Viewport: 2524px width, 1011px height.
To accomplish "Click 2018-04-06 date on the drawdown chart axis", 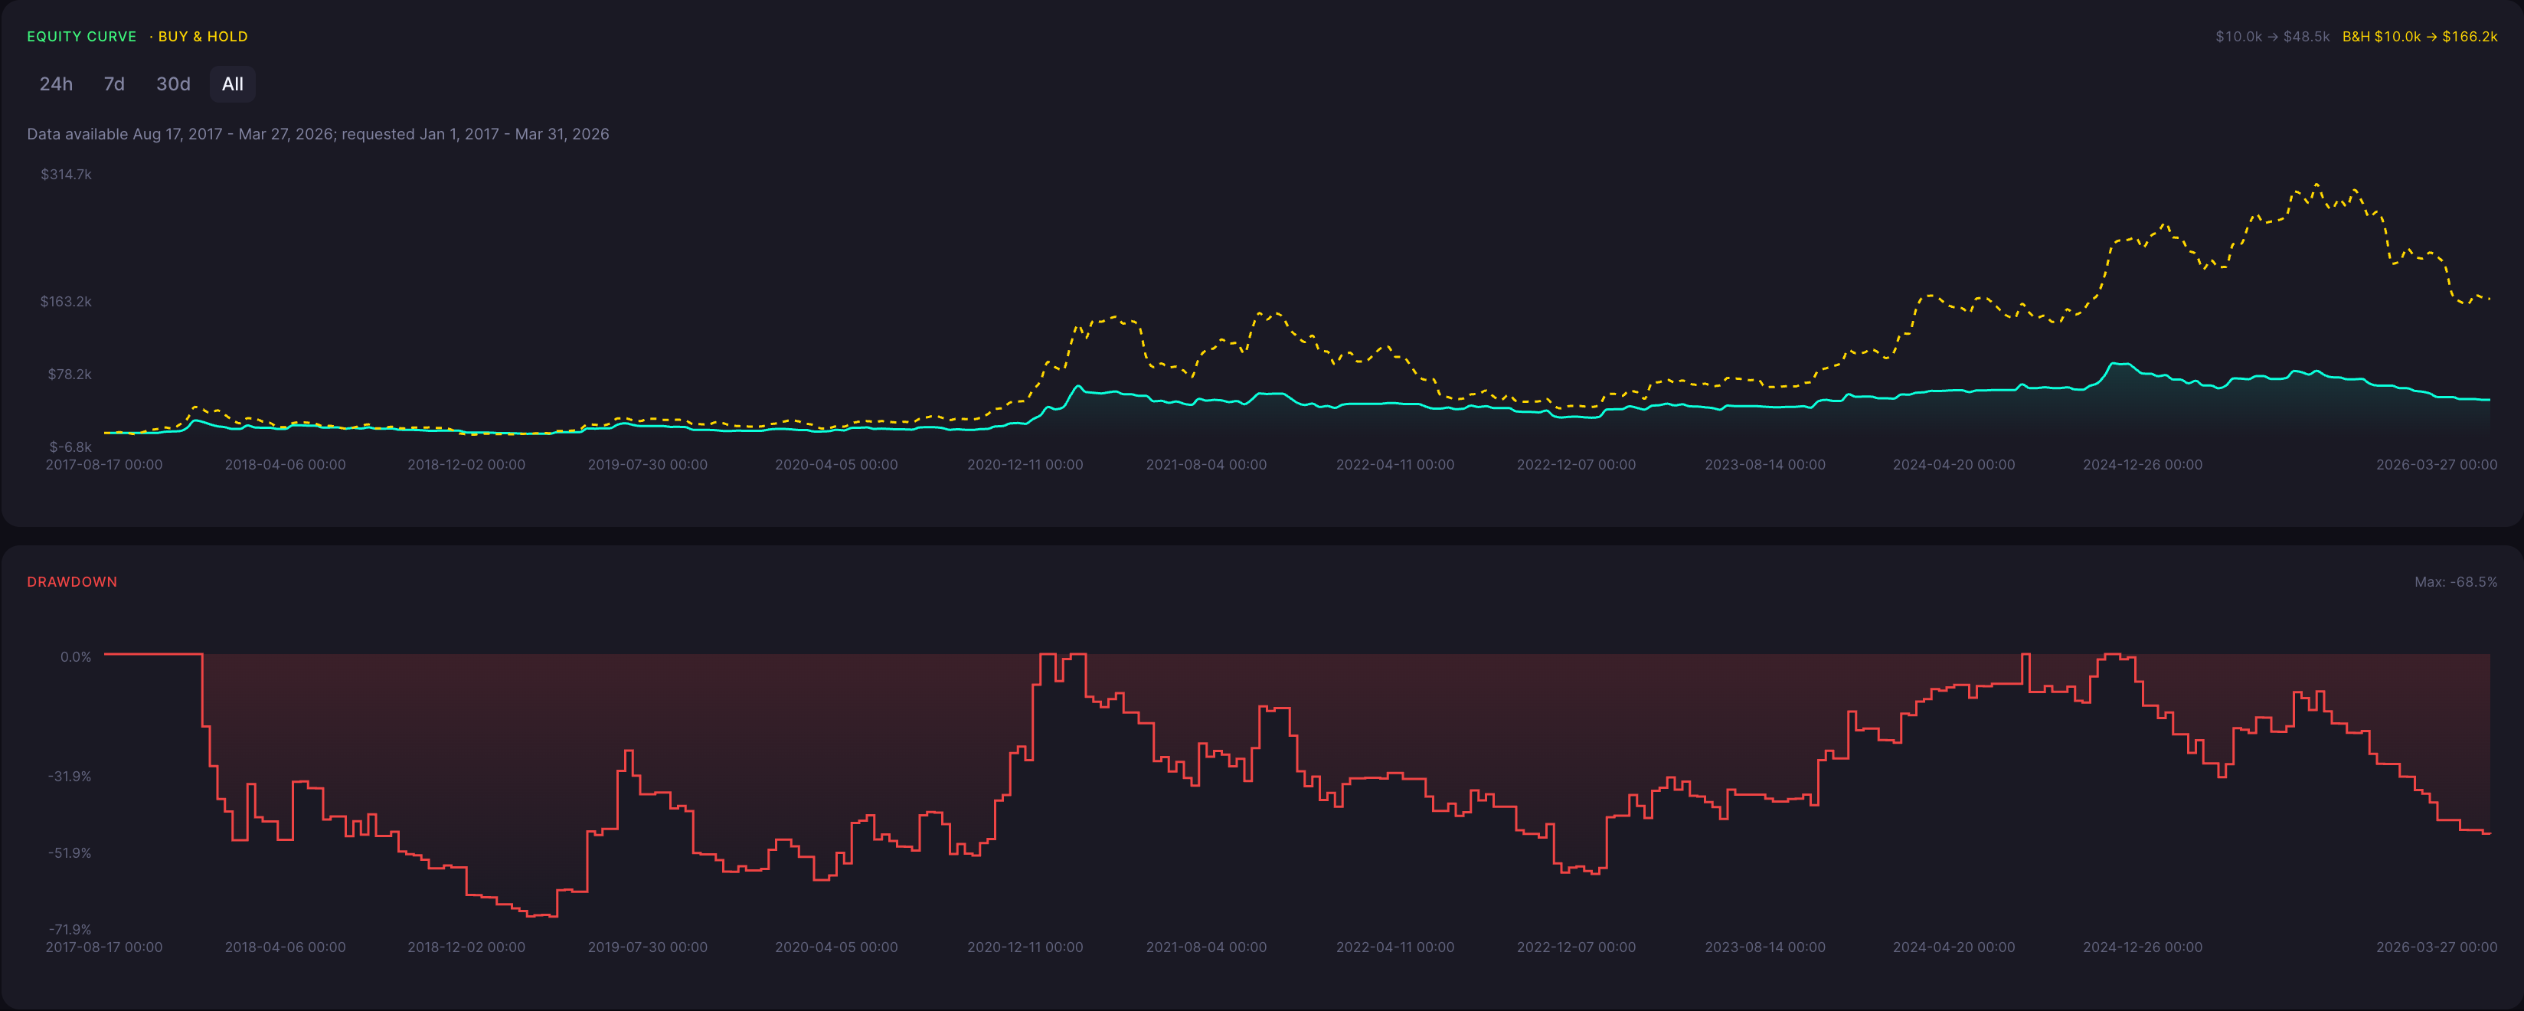I will coord(285,947).
